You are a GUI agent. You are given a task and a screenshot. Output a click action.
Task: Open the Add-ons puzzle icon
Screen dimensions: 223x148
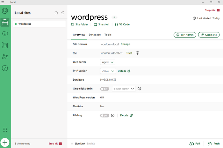(x=5, y=57)
